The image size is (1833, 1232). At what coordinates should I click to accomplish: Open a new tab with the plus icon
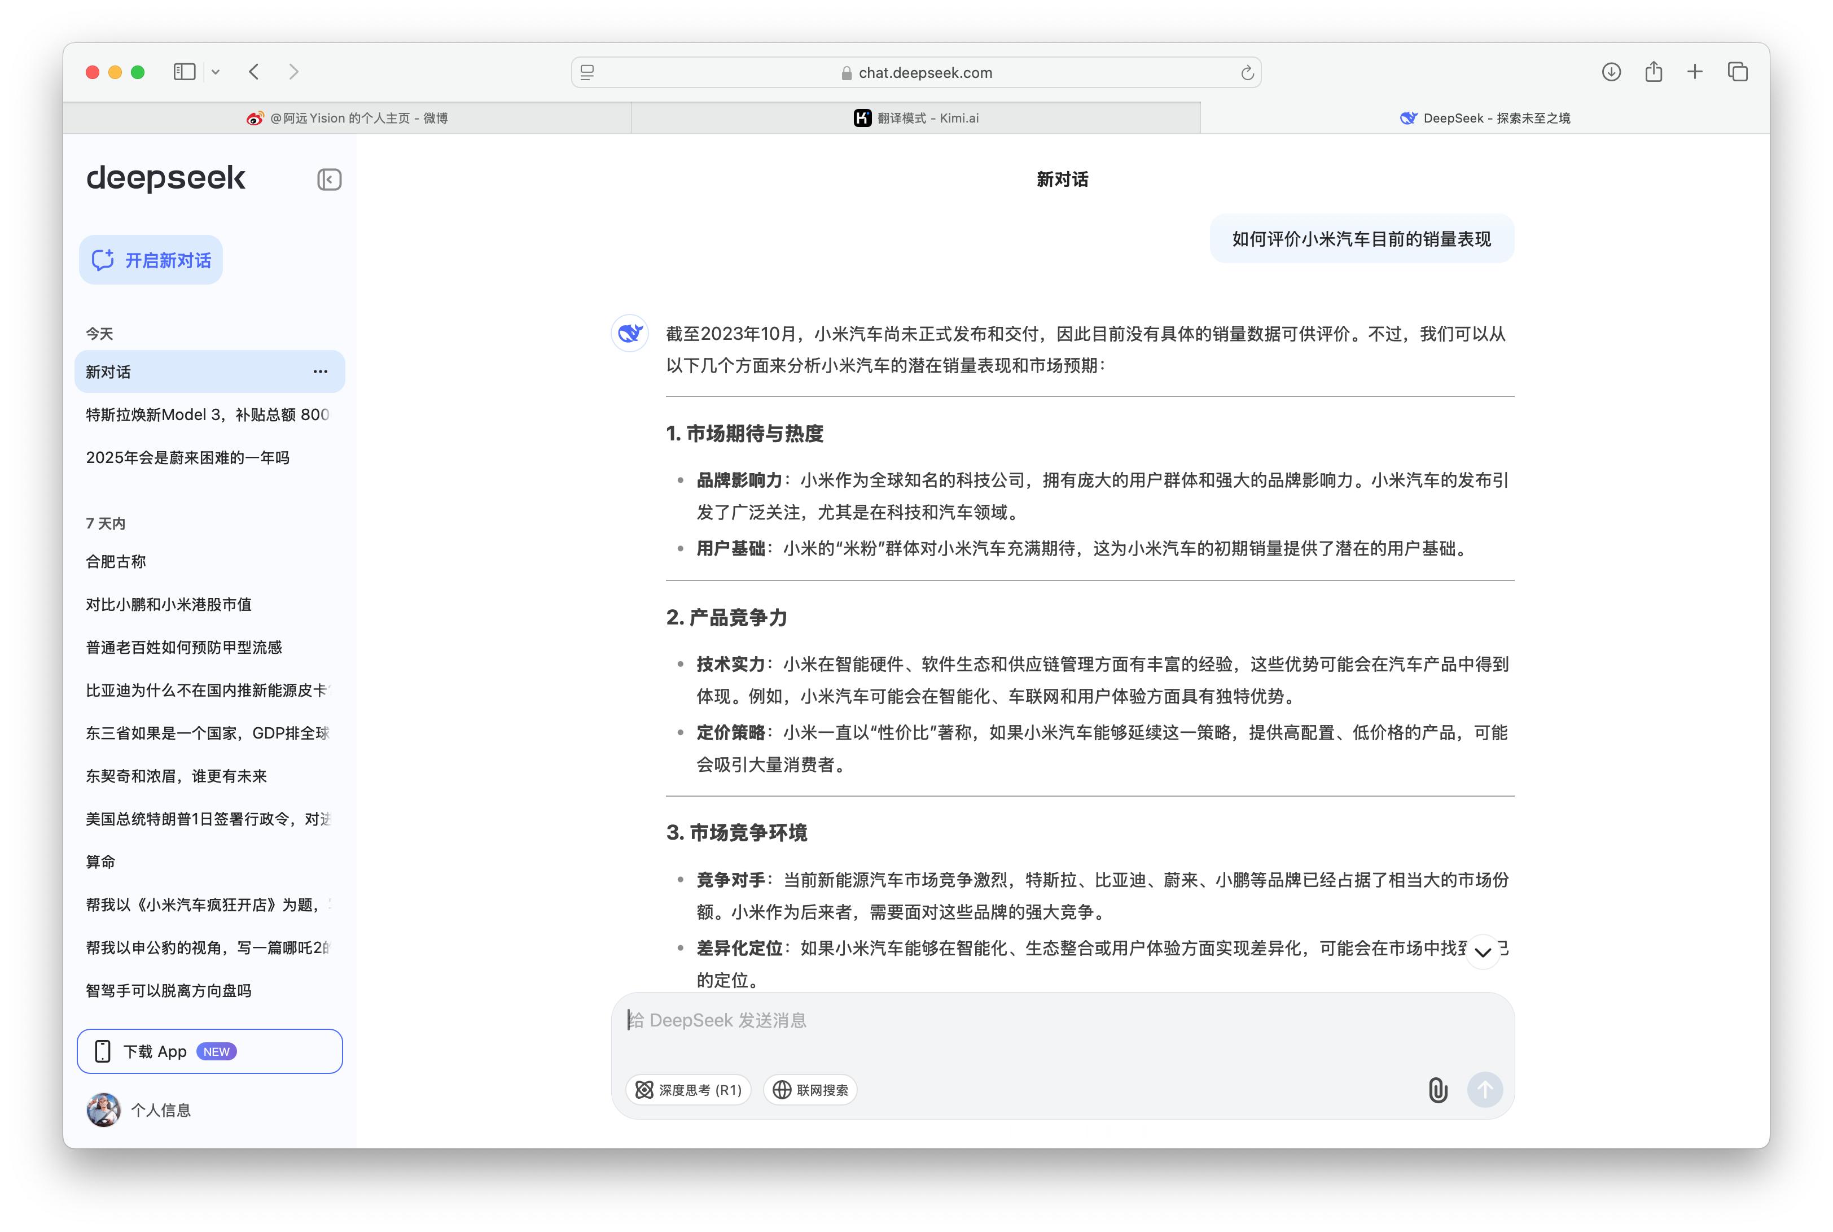[1695, 72]
